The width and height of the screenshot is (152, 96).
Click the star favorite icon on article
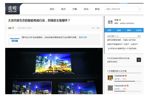(92, 28)
